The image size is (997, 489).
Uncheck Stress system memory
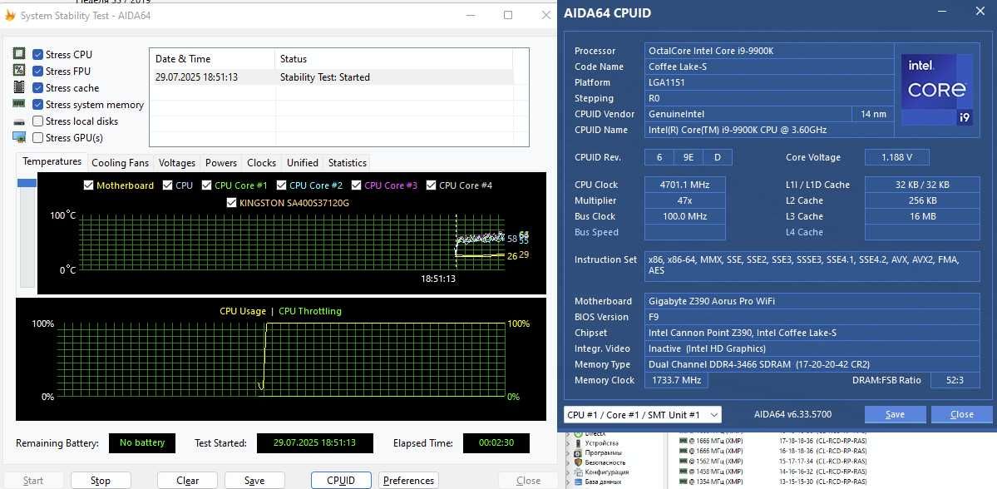(37, 104)
